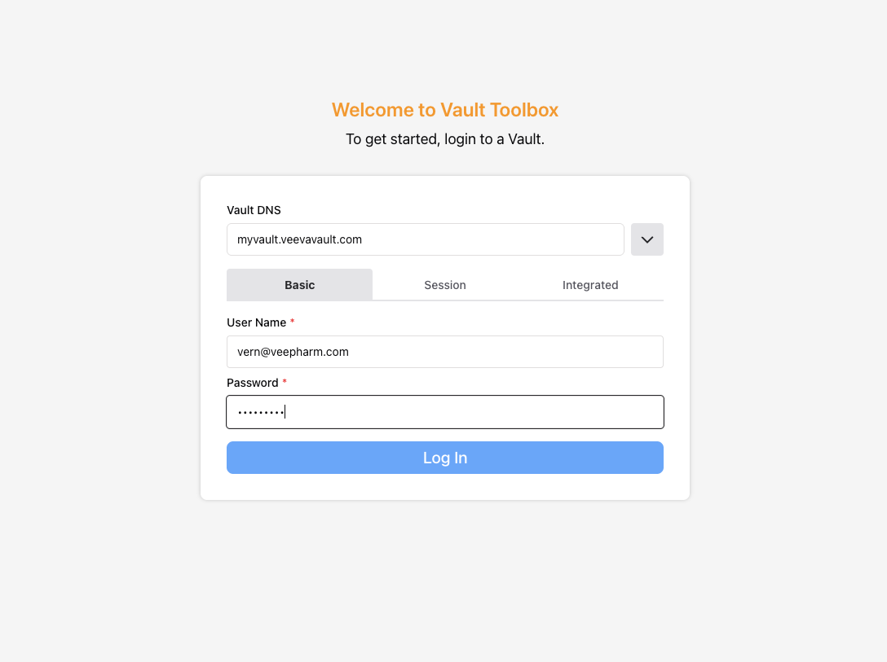This screenshot has height=662, width=887.
Task: Click the vern@veepharm.com email text
Action: coord(293,352)
